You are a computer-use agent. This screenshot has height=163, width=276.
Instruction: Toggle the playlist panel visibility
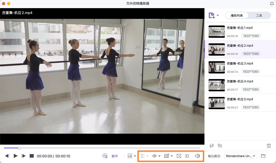coord(187,156)
